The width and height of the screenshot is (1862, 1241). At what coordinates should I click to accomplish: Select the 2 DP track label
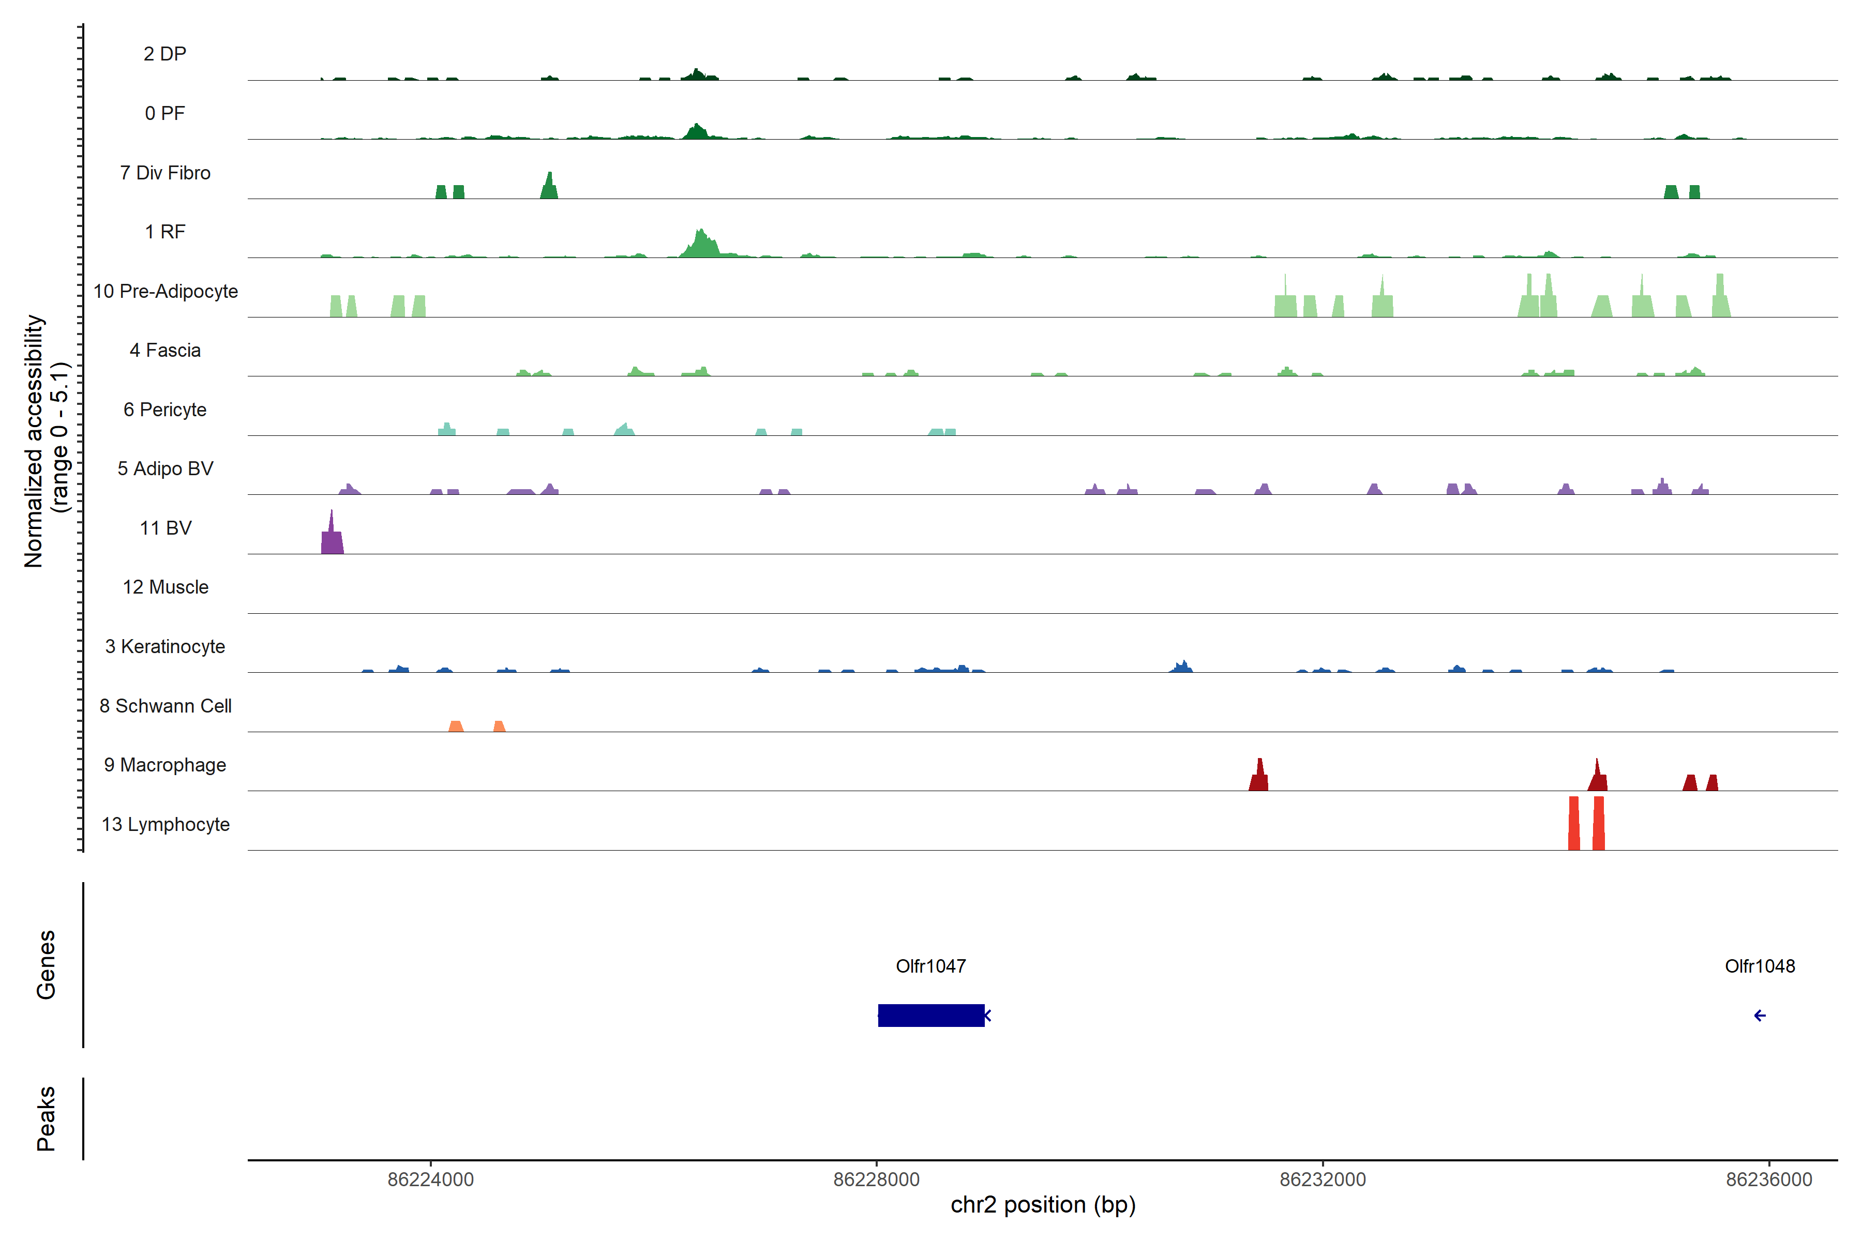164,54
